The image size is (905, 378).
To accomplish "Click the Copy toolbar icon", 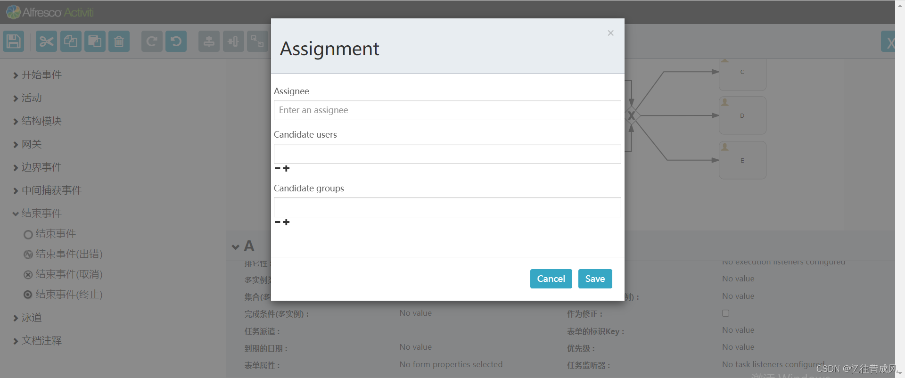I will [x=71, y=41].
